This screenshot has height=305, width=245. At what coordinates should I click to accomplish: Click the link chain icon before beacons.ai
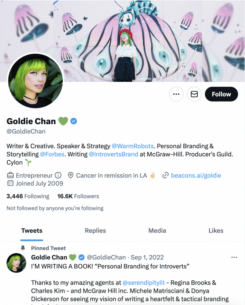(165, 175)
